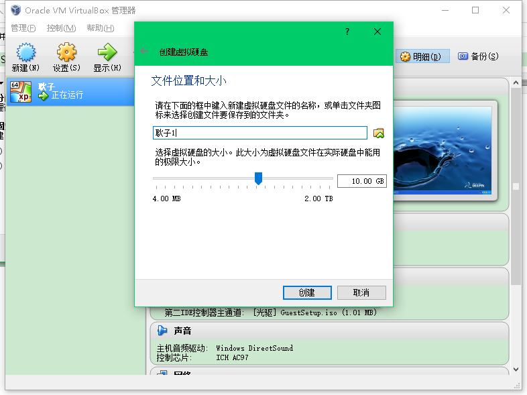Viewport: 527px width, 395px height.
Task: Click the VM preview thumbnail image
Action: (443, 150)
